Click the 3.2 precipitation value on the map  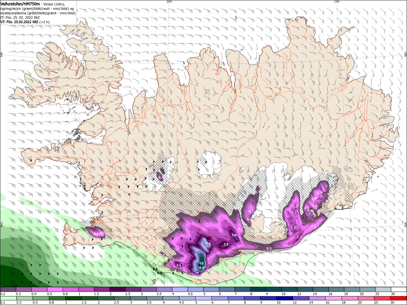tap(179, 265)
